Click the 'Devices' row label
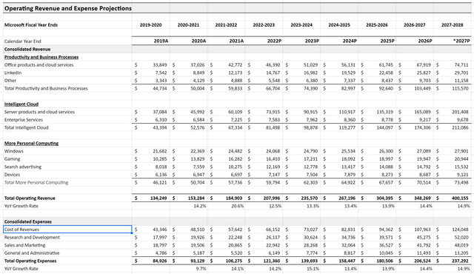Viewport: 474px width, 274px height. tap(12, 175)
